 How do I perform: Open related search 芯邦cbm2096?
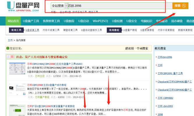(x=165, y=57)
